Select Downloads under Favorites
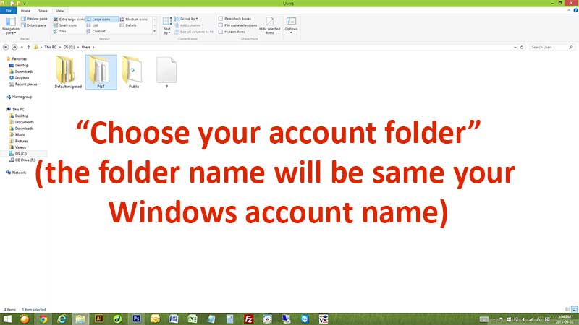 (22, 71)
